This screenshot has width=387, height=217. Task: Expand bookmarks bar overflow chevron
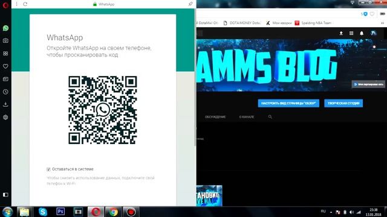tap(382, 23)
